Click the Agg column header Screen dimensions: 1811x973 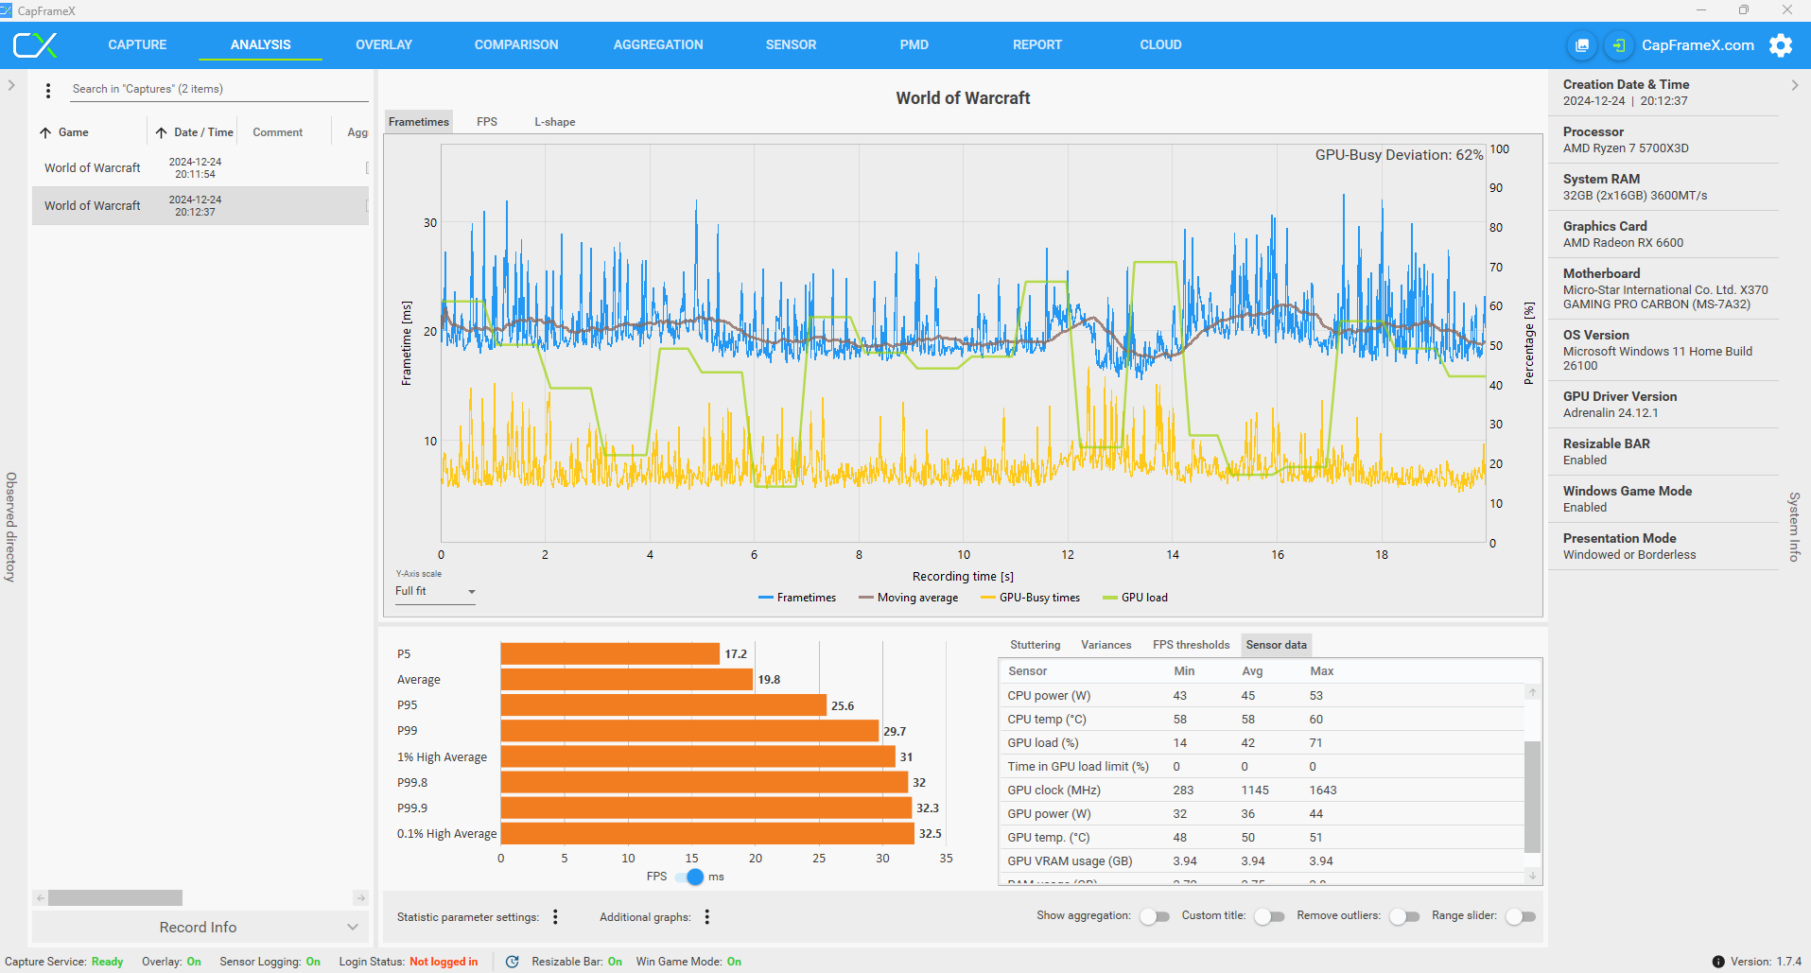[357, 132]
